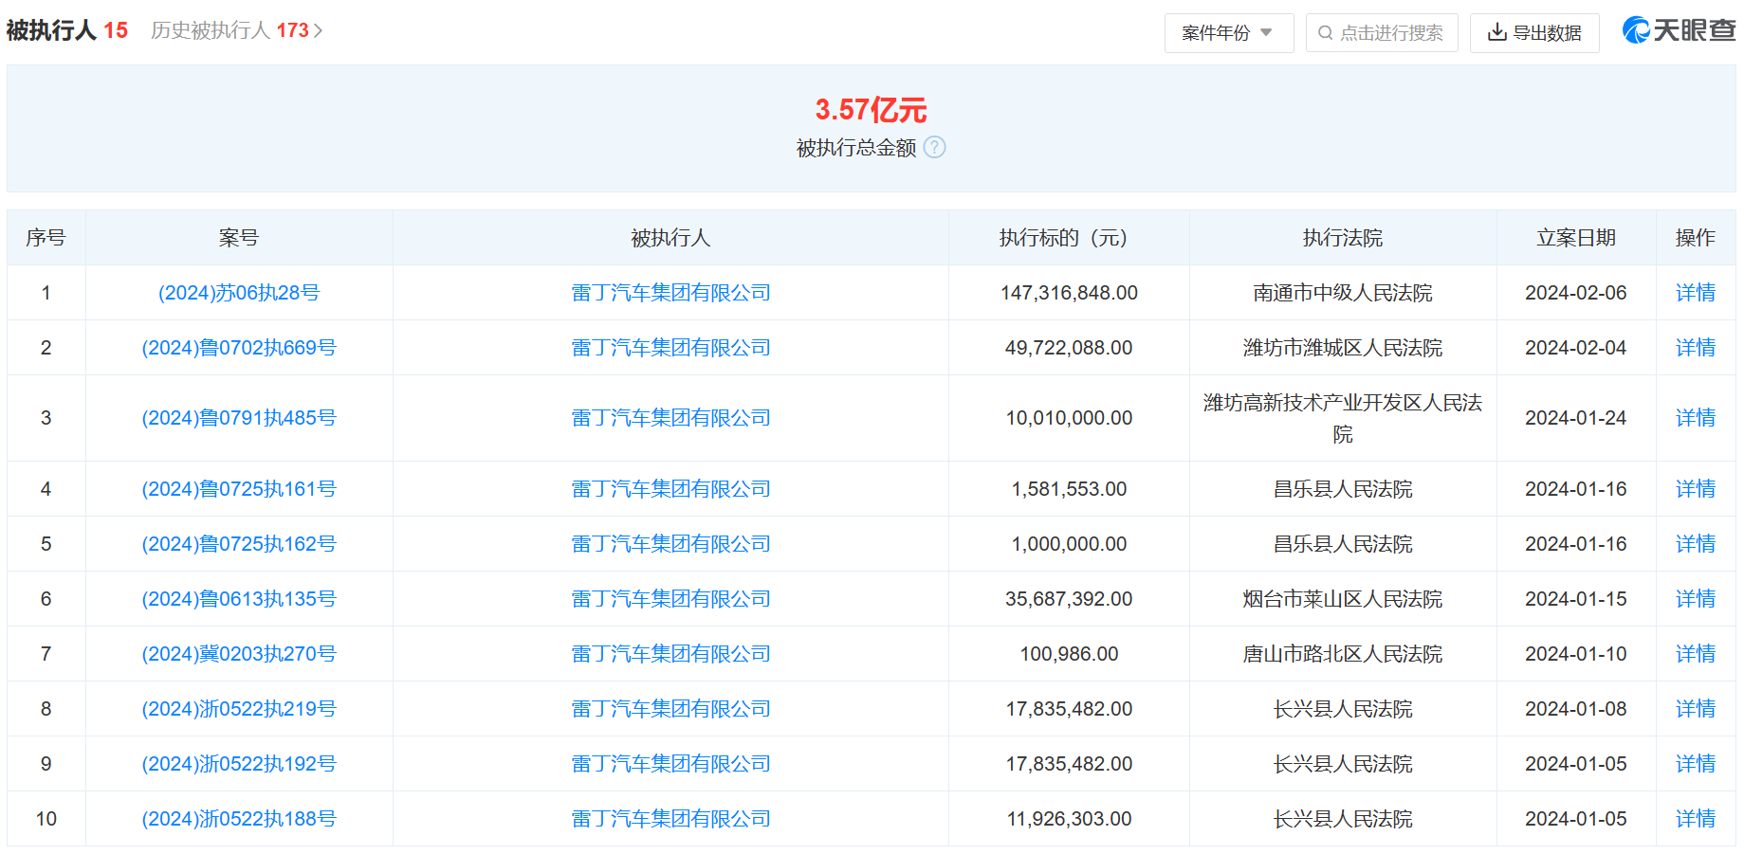The width and height of the screenshot is (1744, 854).
Task: Open 详情 for case 冀0203执270号
Action: pyautogui.click(x=1695, y=654)
